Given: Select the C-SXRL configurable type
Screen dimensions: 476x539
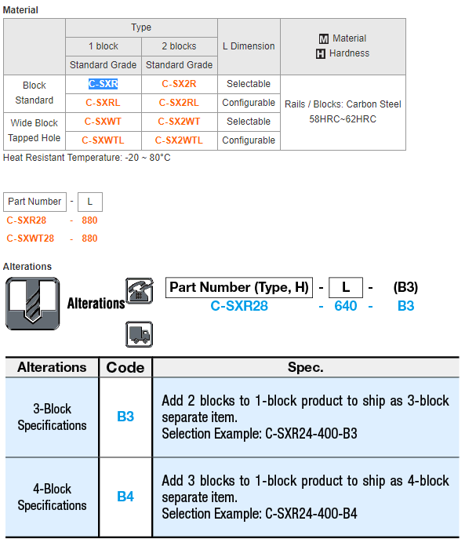Looking at the screenshot, I should 103,103.
